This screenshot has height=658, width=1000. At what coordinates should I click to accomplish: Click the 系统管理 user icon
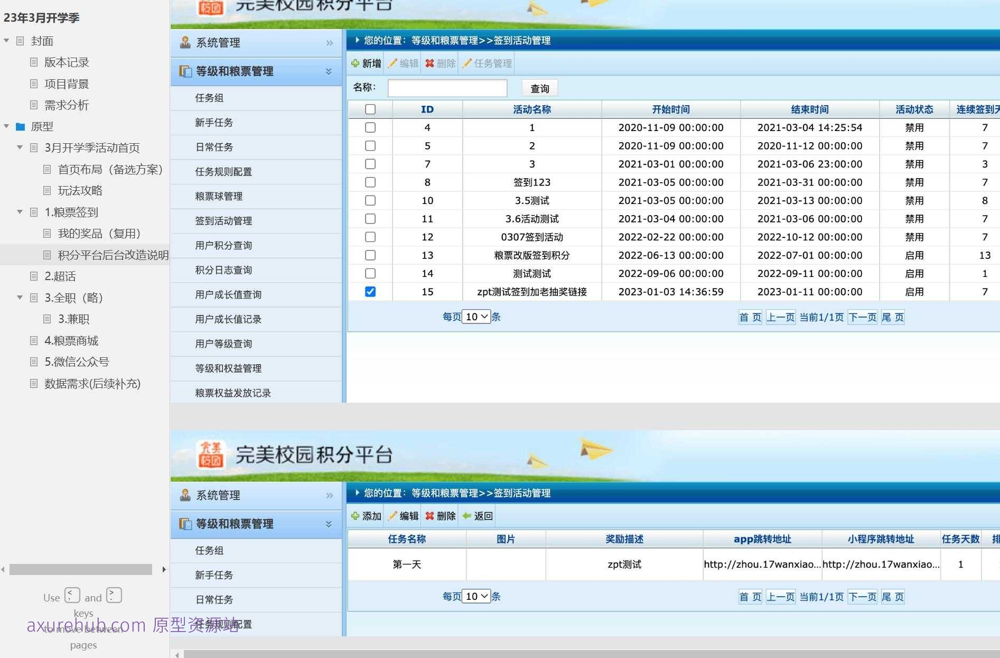click(184, 42)
